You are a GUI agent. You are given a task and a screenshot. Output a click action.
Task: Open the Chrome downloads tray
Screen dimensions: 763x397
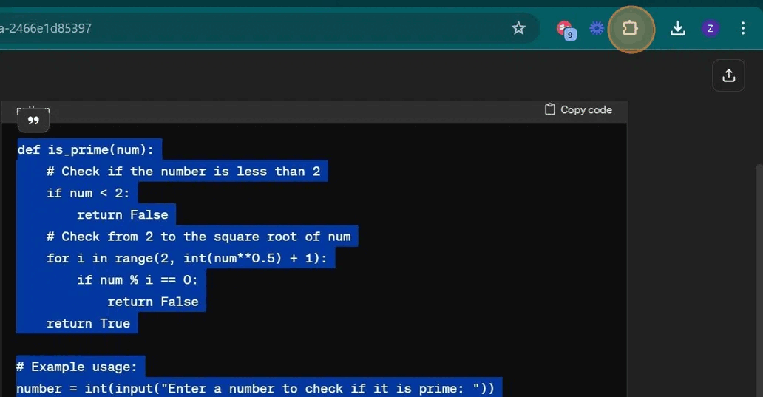point(677,28)
